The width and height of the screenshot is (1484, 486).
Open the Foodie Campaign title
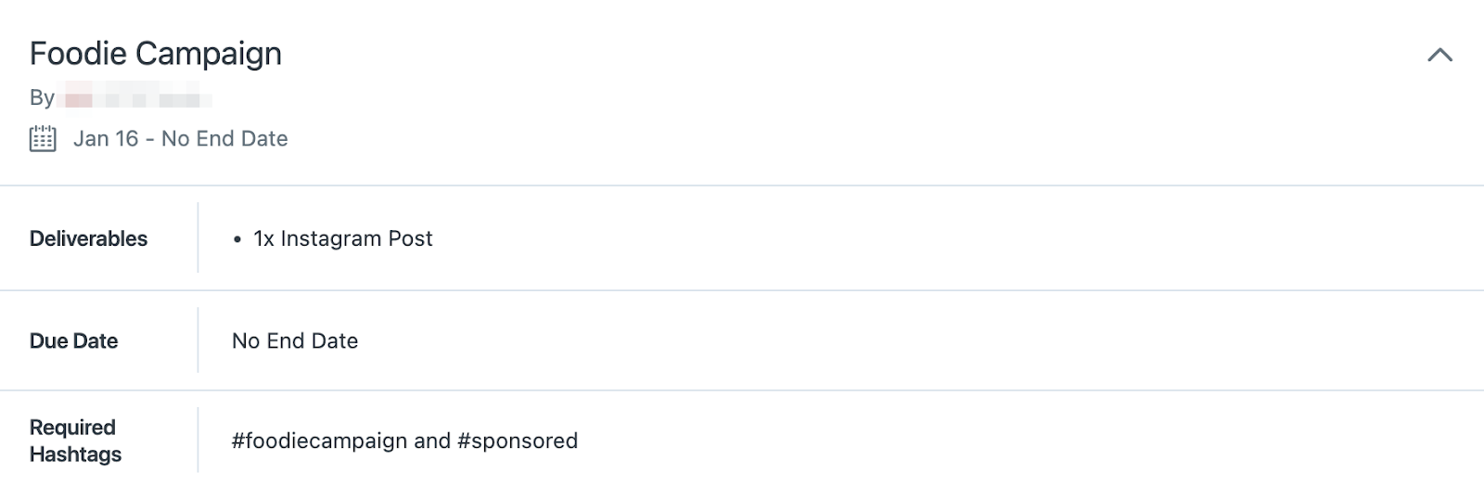click(156, 54)
